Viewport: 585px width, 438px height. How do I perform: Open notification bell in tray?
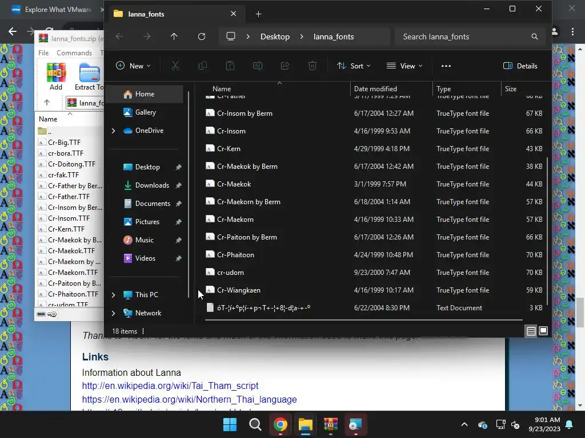pos(570,424)
